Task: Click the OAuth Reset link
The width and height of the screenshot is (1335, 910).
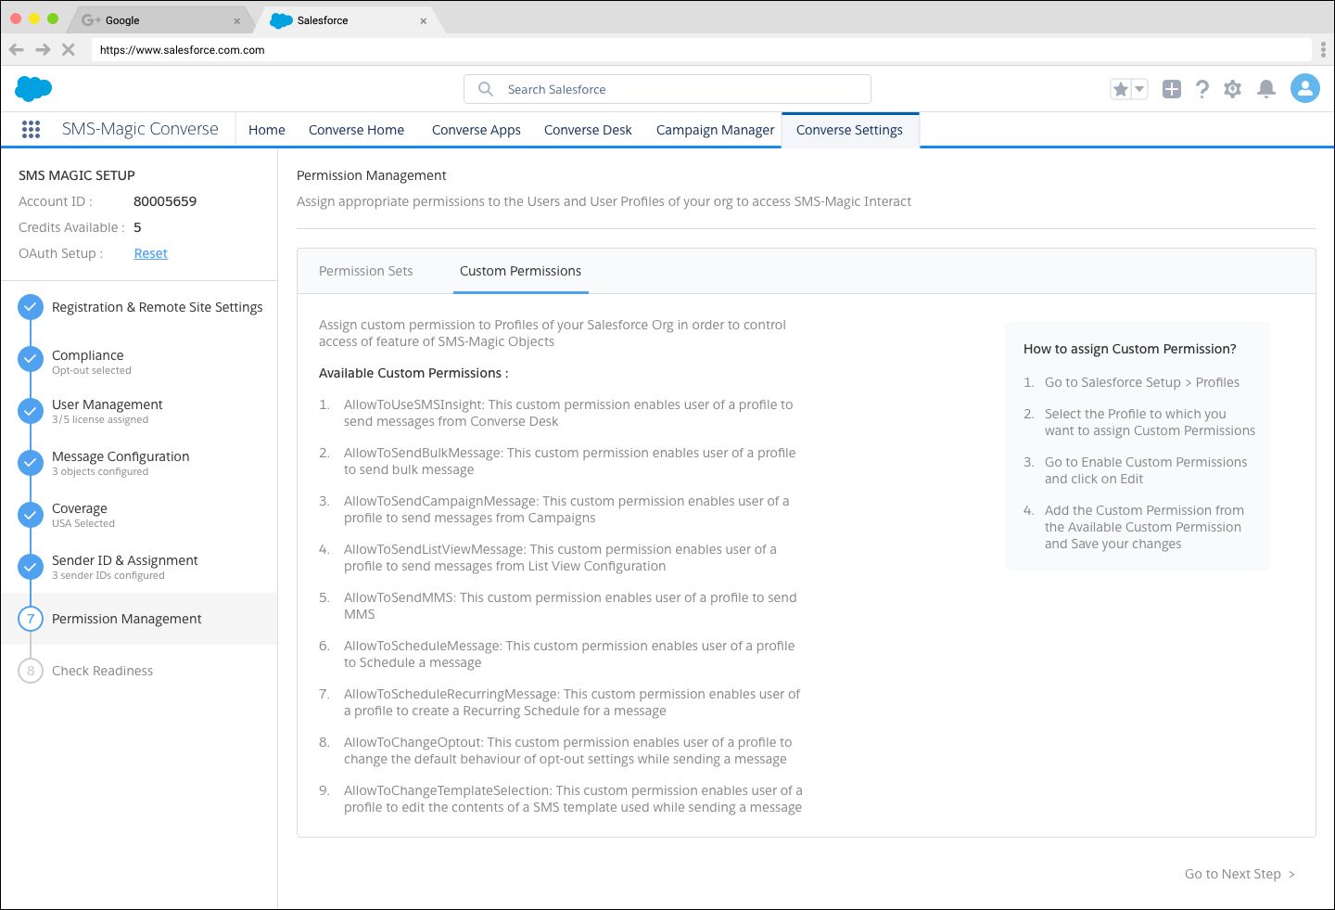Action: (x=150, y=253)
